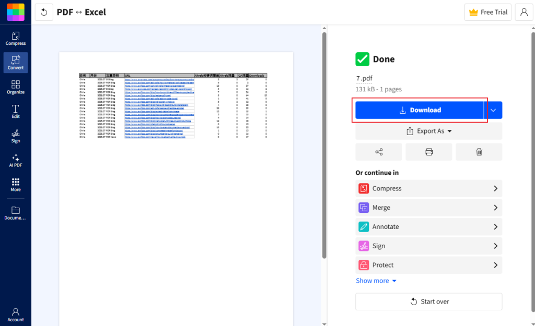The width and height of the screenshot is (535, 326).
Task: Open the Compress tool in sidebar
Action: 16,38
